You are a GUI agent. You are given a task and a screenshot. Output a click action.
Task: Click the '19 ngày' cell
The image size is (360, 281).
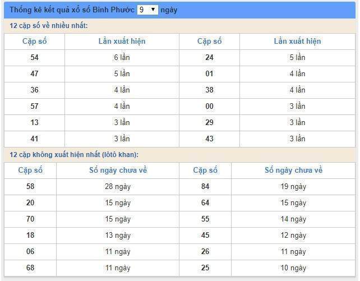[x=293, y=186]
